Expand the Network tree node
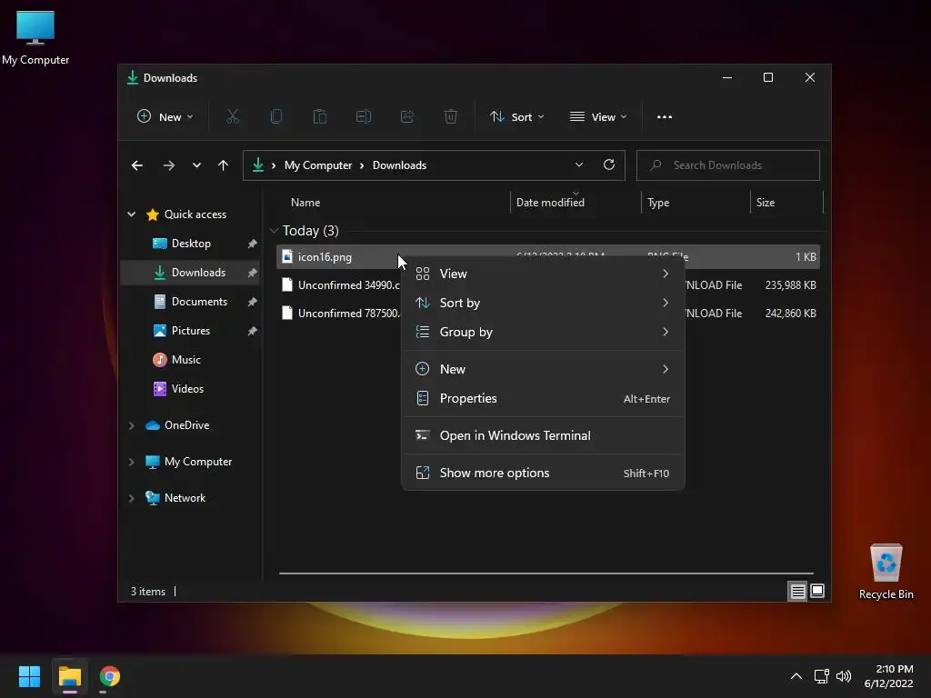 pyautogui.click(x=132, y=498)
